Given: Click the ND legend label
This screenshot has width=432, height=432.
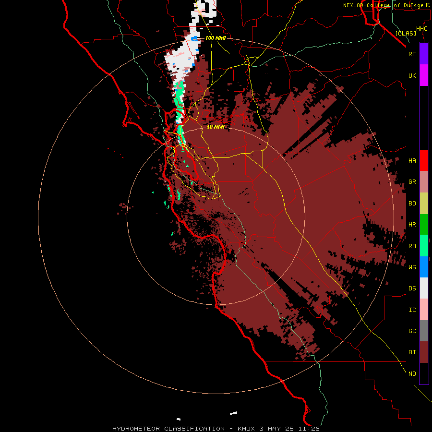Looking at the screenshot, I should pos(412,374).
